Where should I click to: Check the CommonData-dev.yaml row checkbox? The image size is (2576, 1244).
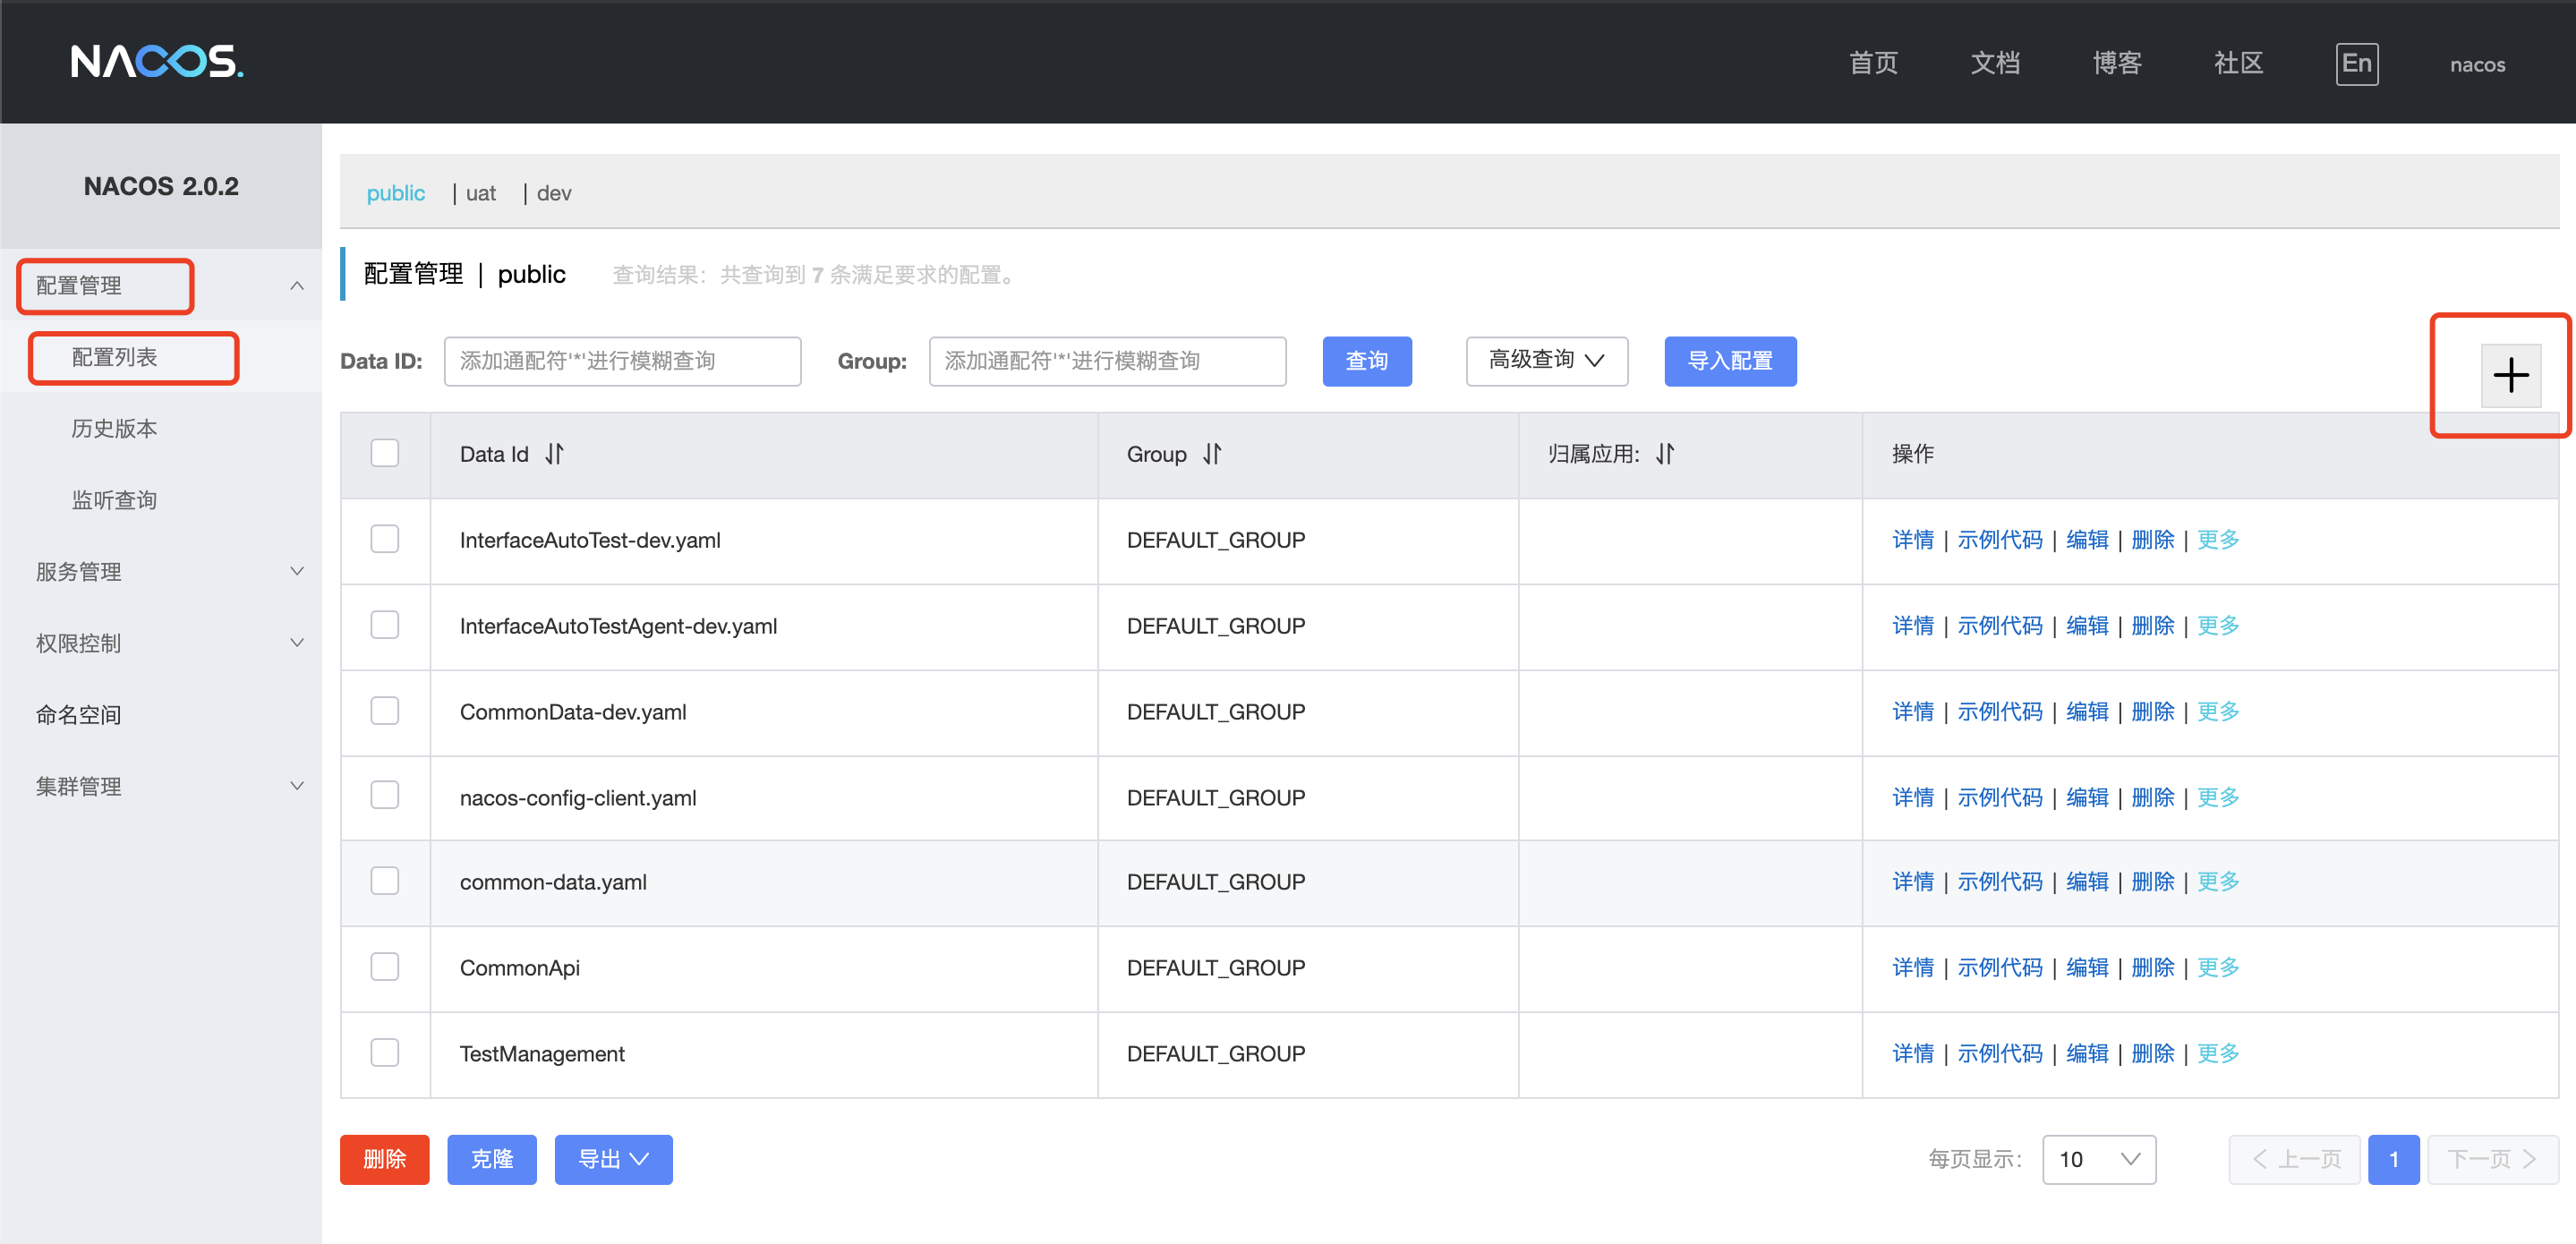tap(385, 711)
